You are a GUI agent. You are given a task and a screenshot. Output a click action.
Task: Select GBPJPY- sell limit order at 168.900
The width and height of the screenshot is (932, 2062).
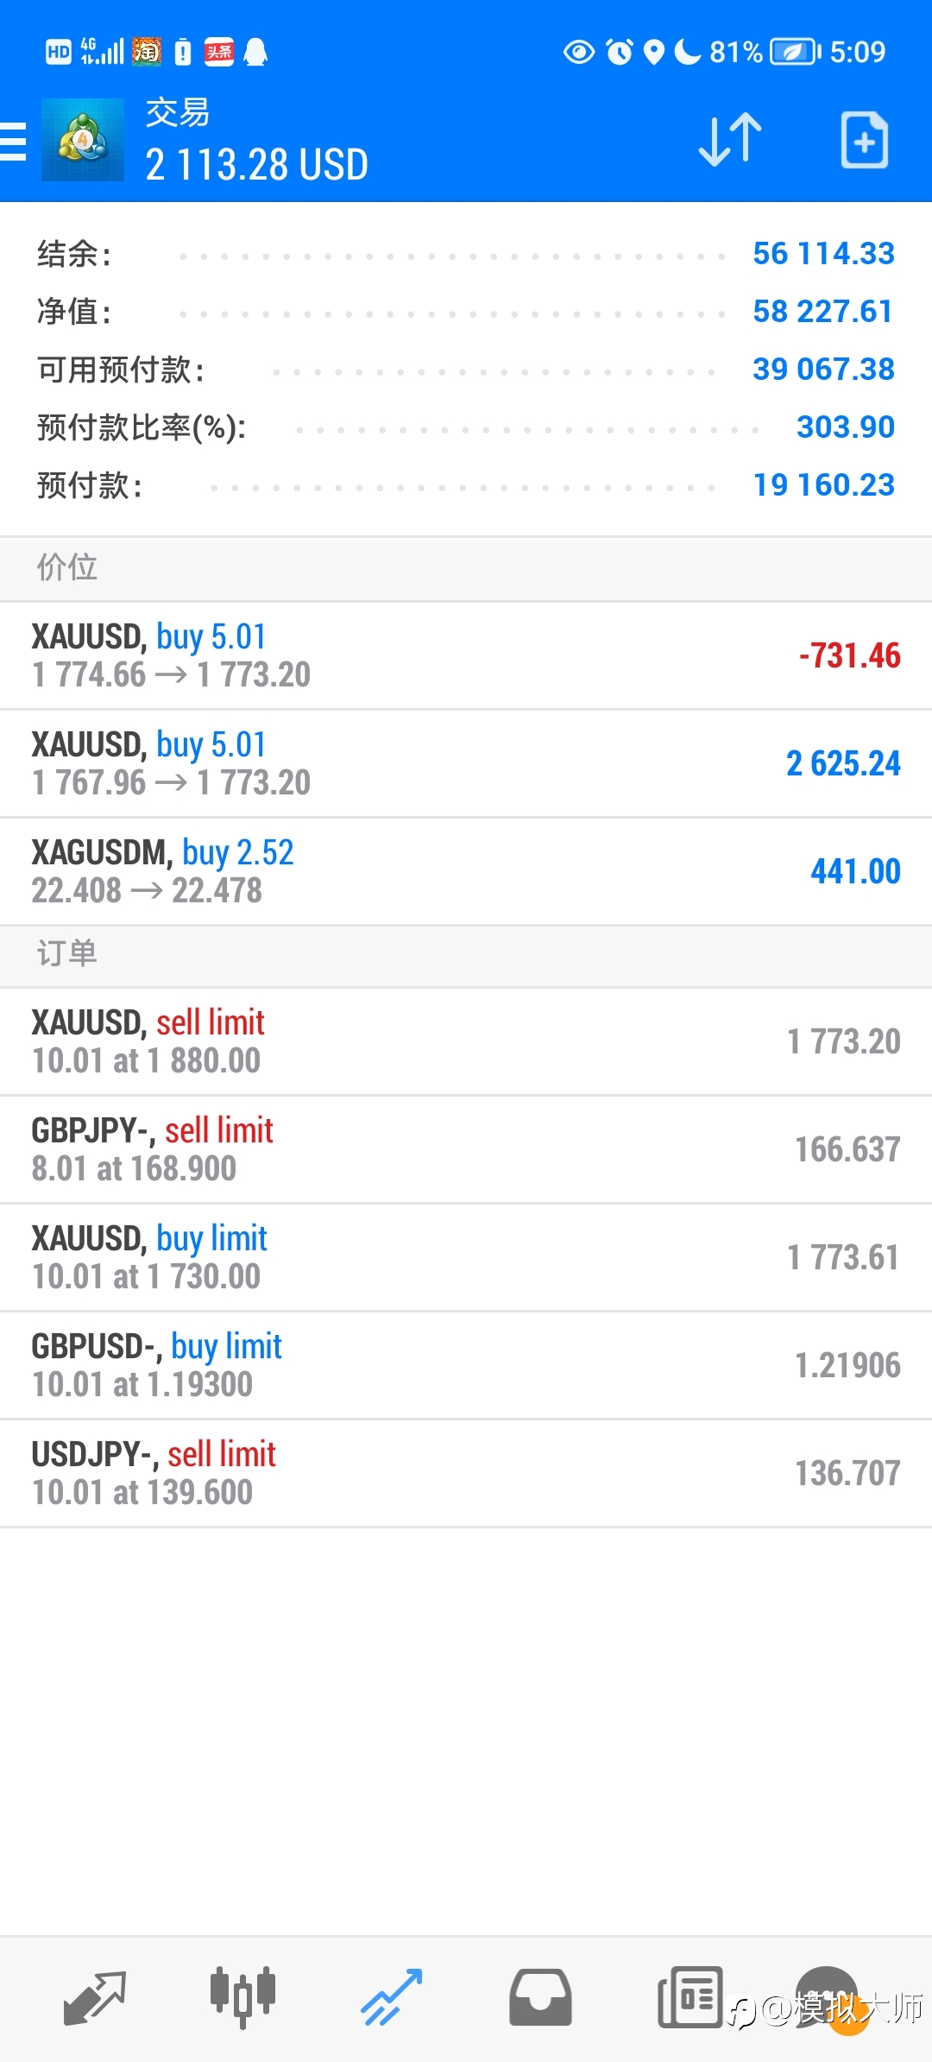(x=466, y=1150)
